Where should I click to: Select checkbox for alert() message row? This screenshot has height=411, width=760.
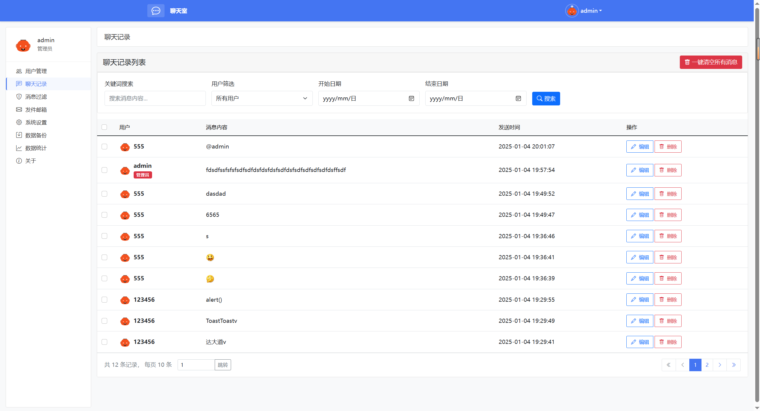coord(104,300)
